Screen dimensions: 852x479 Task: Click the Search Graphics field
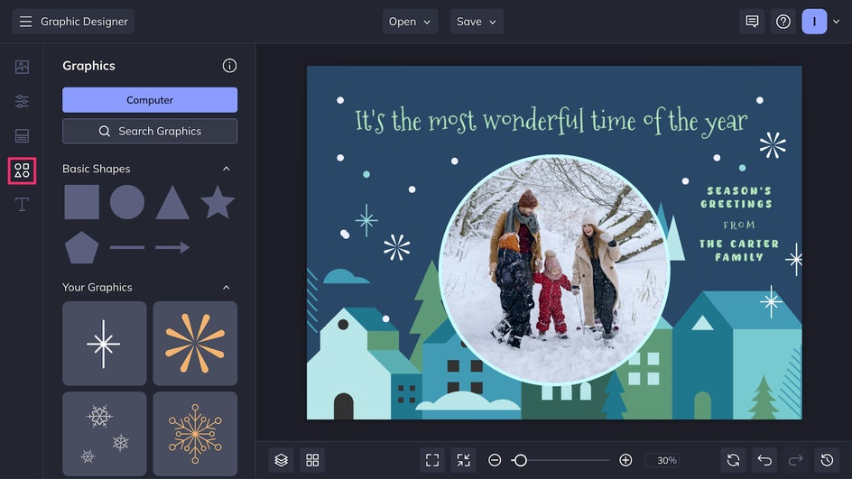pyautogui.click(x=150, y=131)
